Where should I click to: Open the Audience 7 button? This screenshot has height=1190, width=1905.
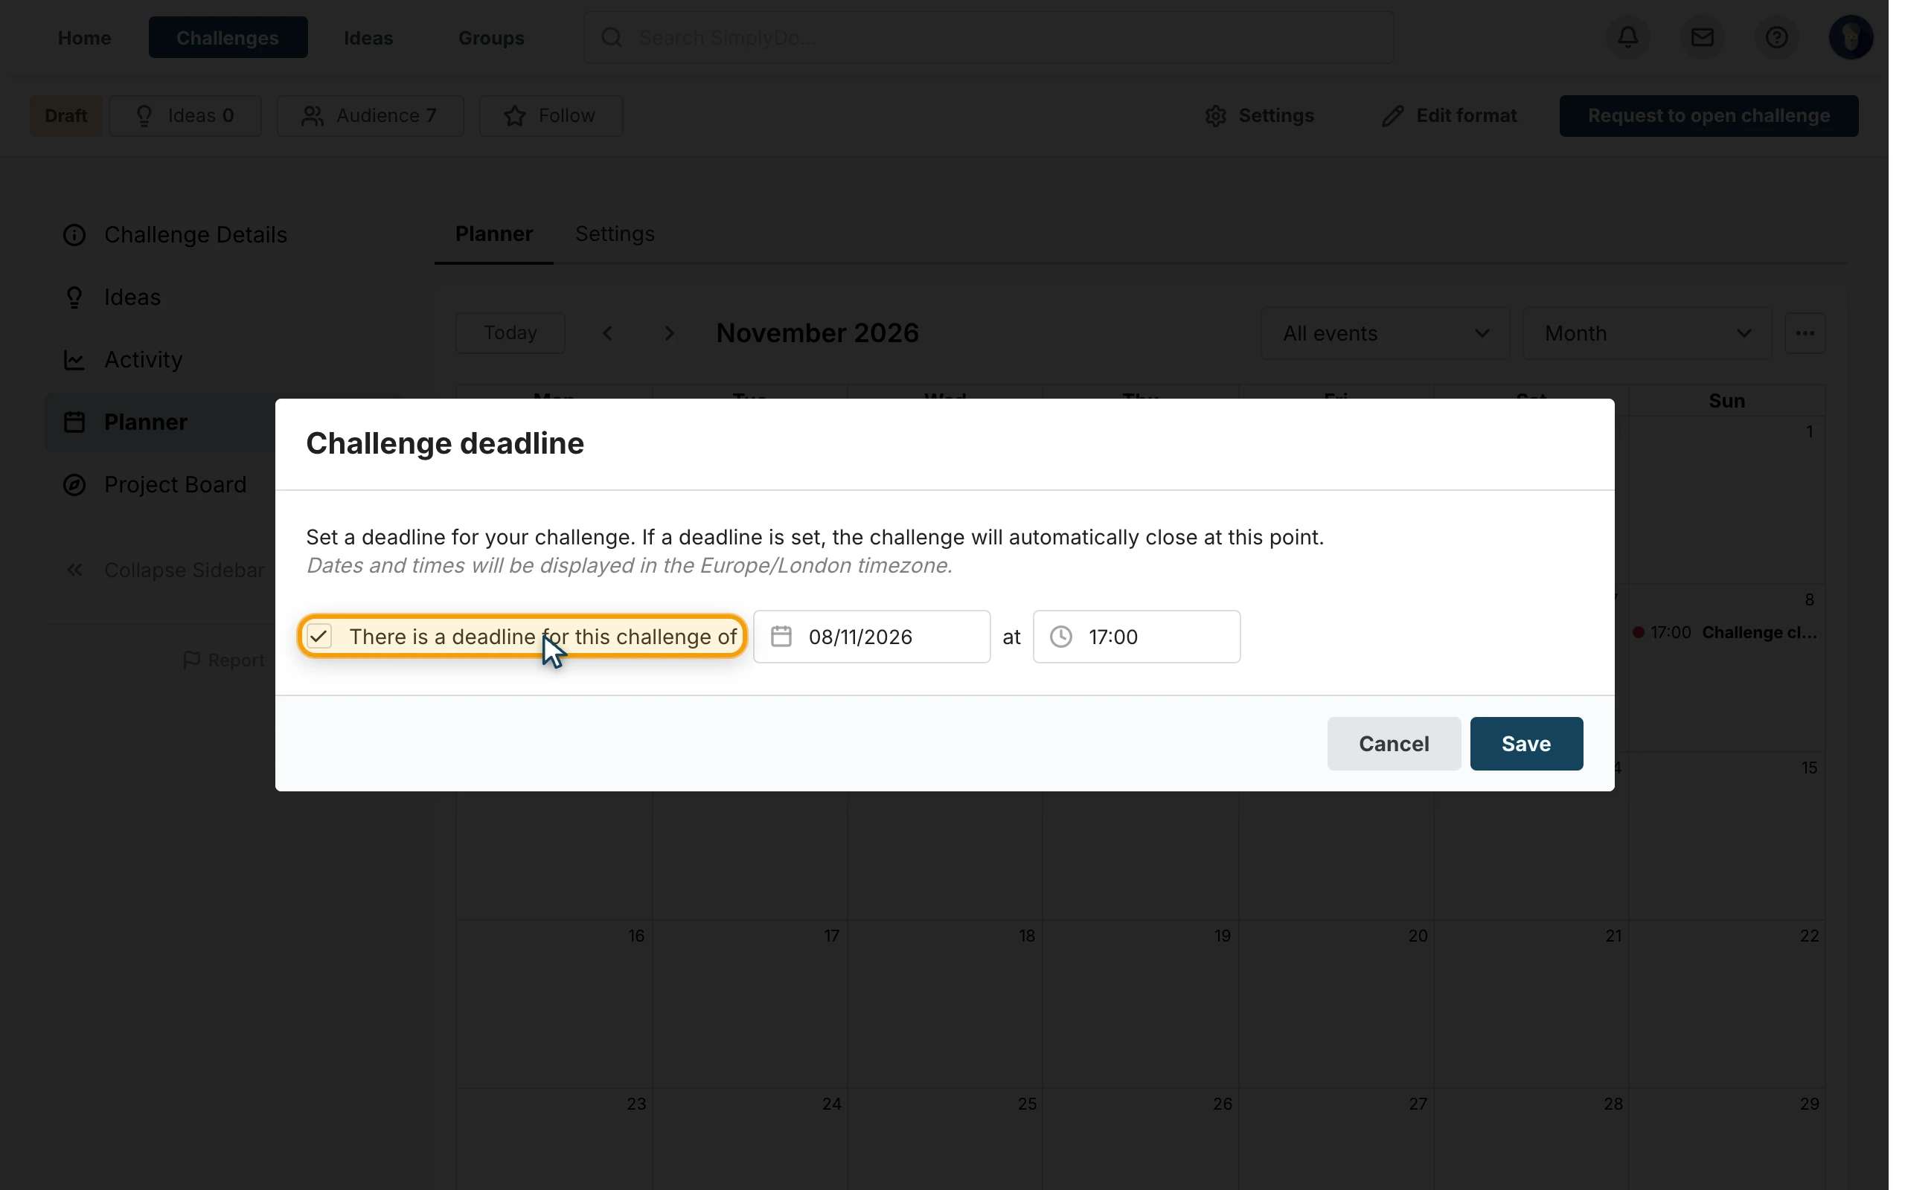(370, 116)
